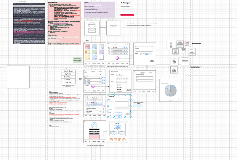Viewport: 237px width, 160px height.
Task: Select highlighted date in the calendar grid
Action: pyautogui.click(x=92, y=103)
